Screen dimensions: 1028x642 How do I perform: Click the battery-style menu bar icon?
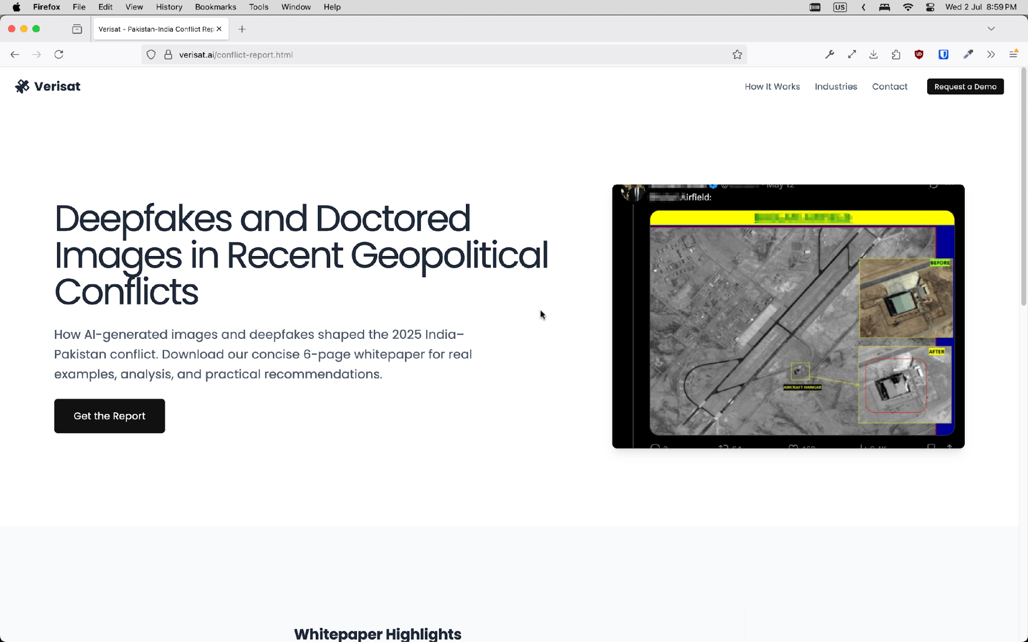pos(815,7)
